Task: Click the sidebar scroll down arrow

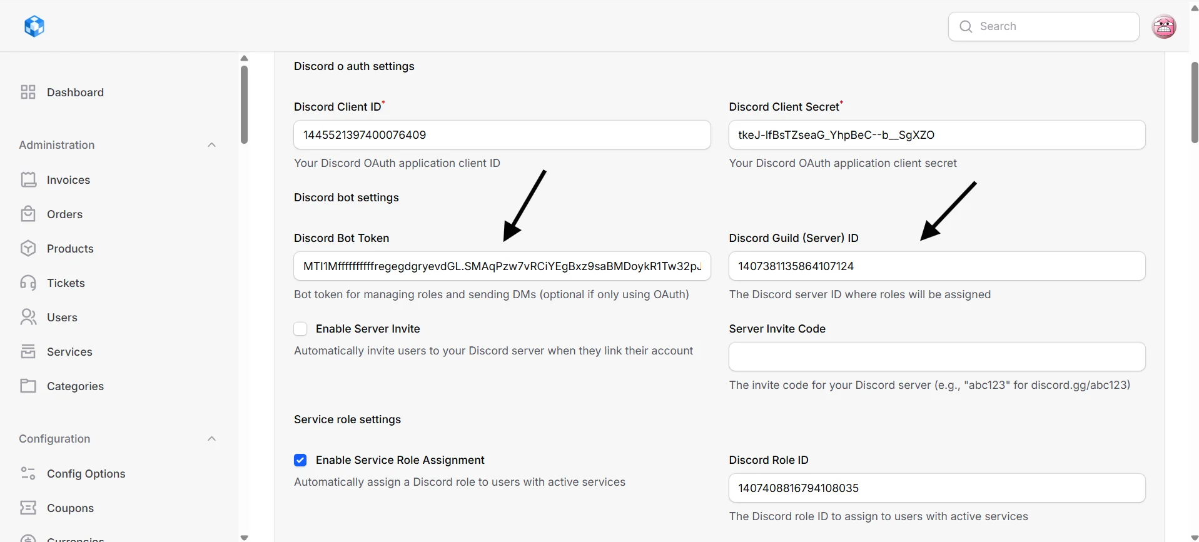Action: [244, 538]
